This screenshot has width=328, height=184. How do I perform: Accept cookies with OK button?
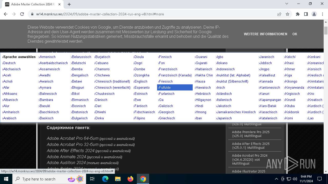(295, 34)
